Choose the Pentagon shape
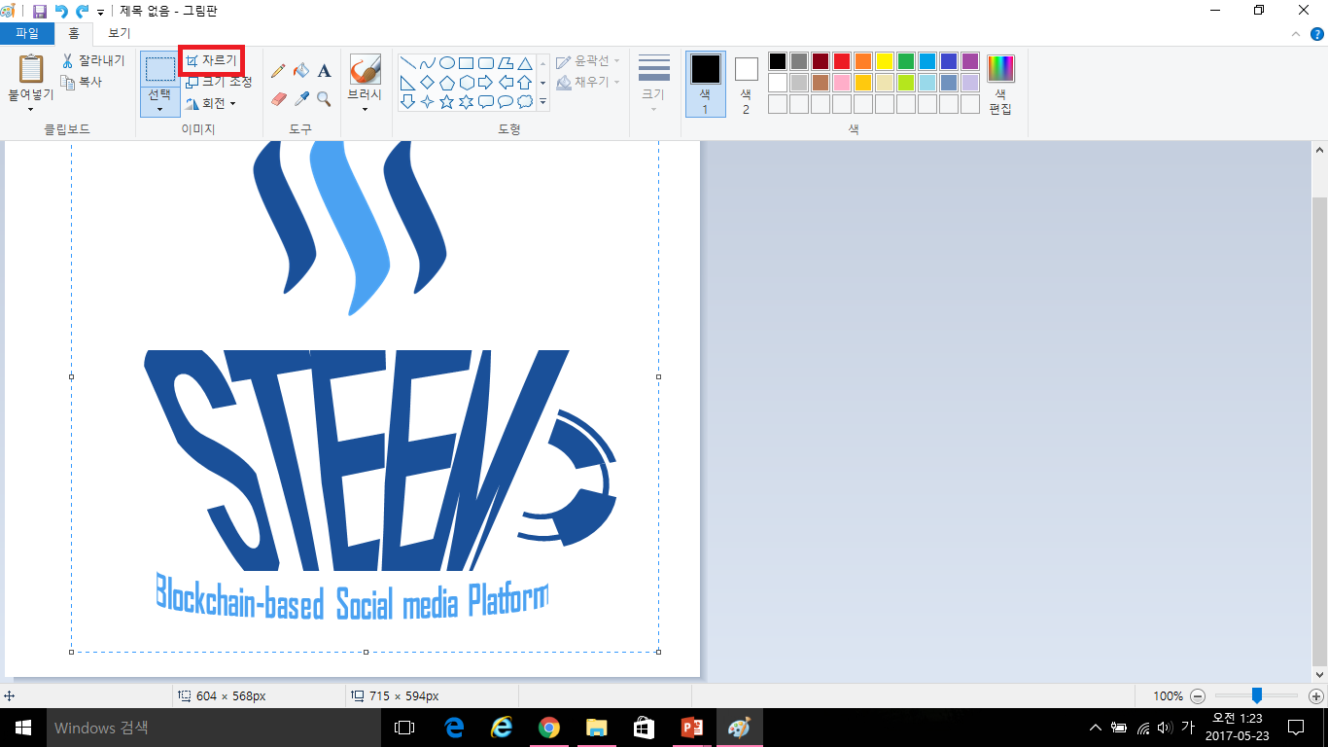1328x747 pixels. (x=446, y=83)
